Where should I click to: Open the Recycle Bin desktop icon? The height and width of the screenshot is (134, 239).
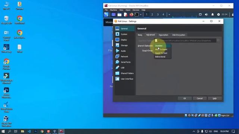6,20
